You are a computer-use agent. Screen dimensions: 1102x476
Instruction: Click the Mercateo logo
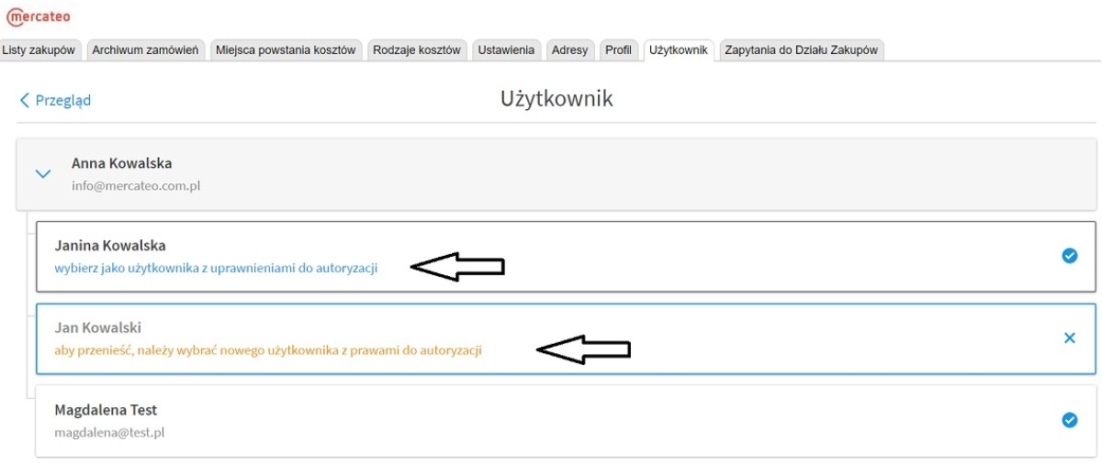click(39, 17)
